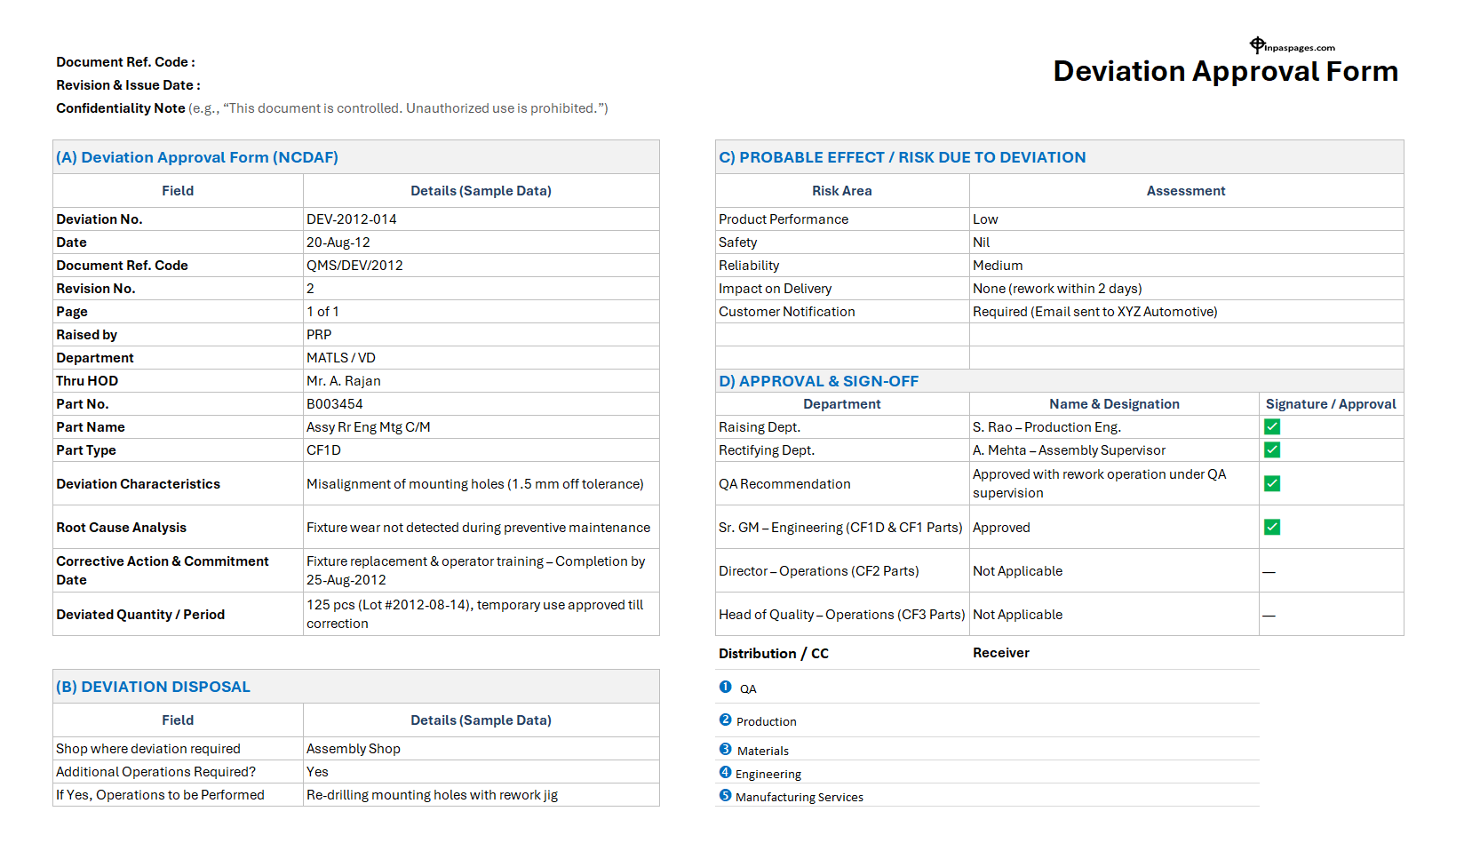Toggle the QA Recommendation approval checkmark
The height and width of the screenshot is (867, 1480).
point(1271,483)
